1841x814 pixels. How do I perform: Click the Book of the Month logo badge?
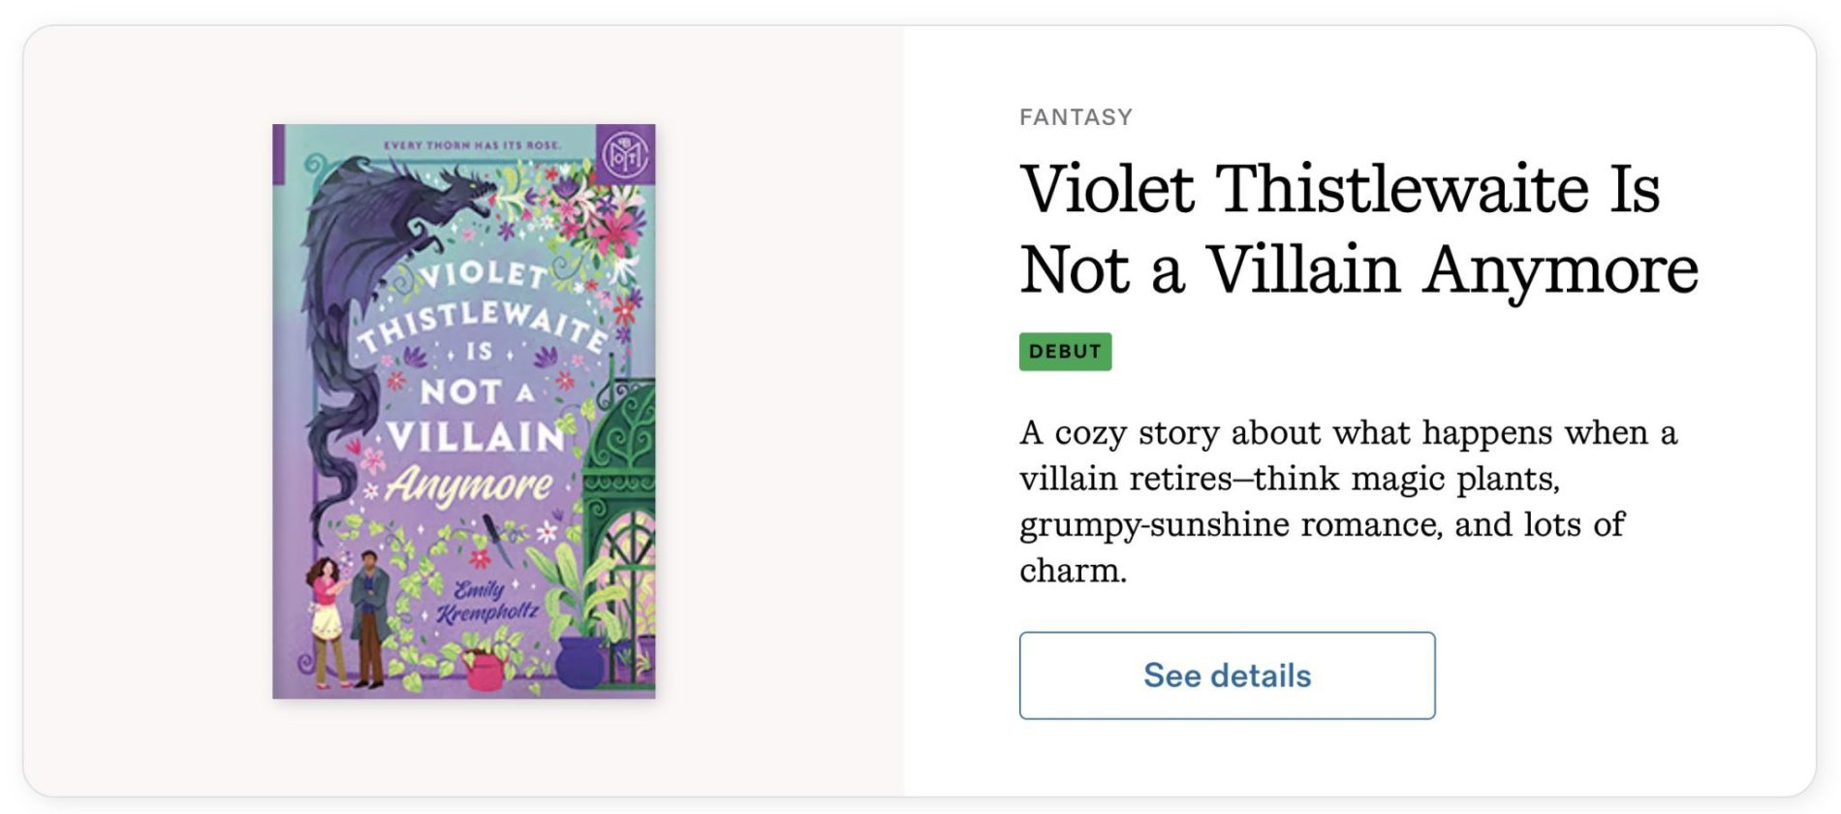tap(624, 154)
